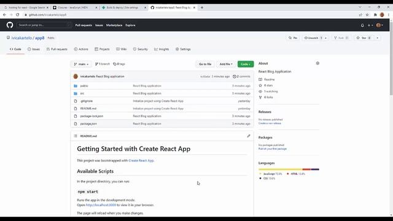Switch to the Actions tab
393x221 pixels.
(81, 49)
